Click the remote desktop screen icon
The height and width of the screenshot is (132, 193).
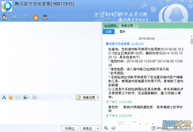pyautogui.click(x=26, y=17)
